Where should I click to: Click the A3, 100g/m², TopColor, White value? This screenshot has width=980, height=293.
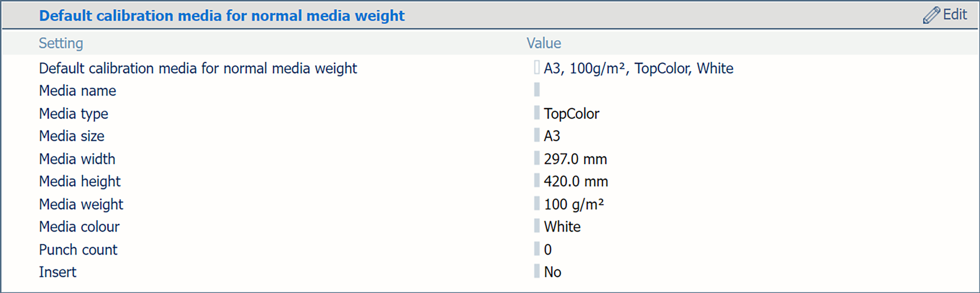[x=638, y=68]
